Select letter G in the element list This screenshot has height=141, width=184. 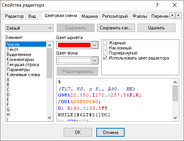[26, 110]
